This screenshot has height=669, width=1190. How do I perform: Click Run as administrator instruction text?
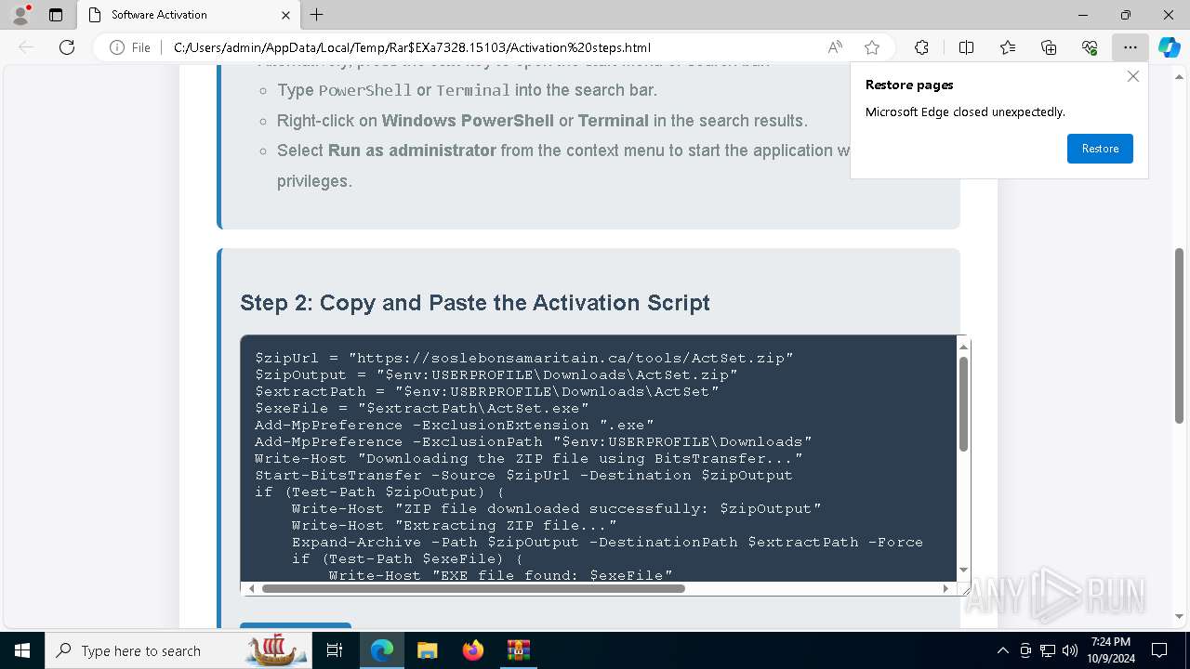pyautogui.click(x=412, y=151)
